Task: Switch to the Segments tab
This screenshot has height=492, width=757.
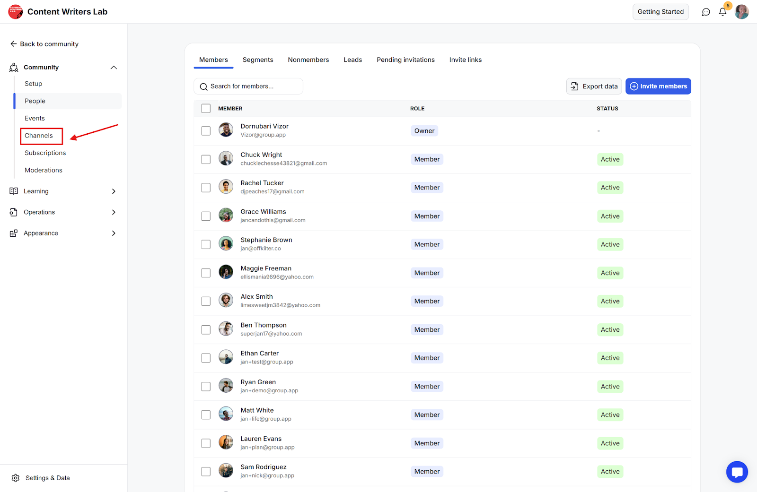Action: pyautogui.click(x=258, y=60)
